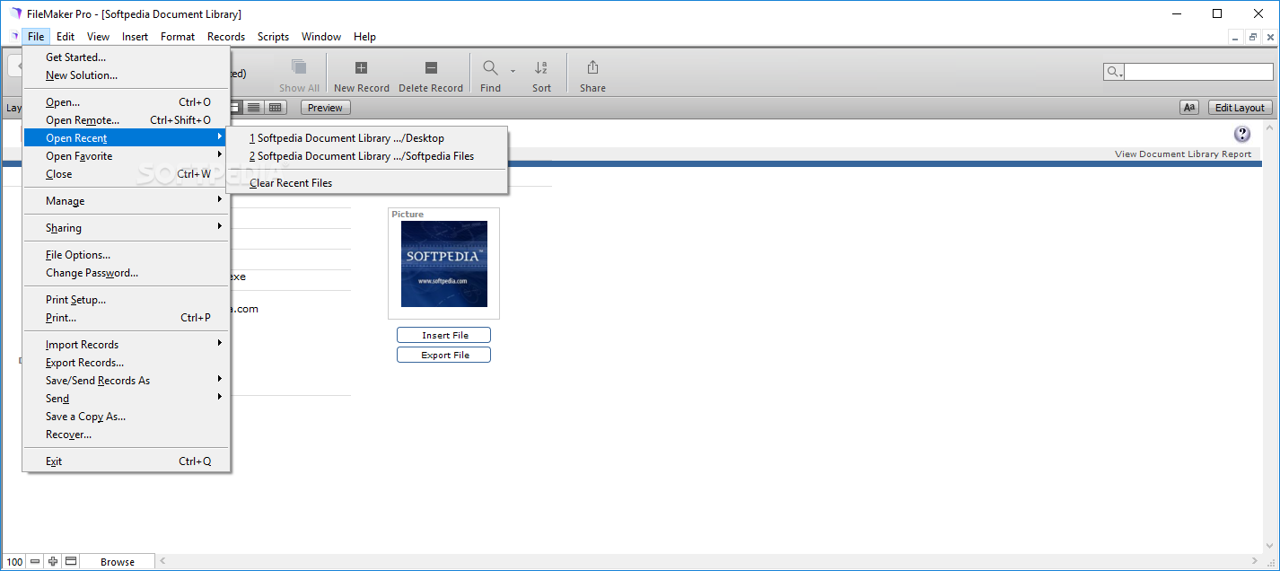Image resolution: width=1280 pixels, height=571 pixels.
Task: Open the Scripts menu
Action: [273, 37]
